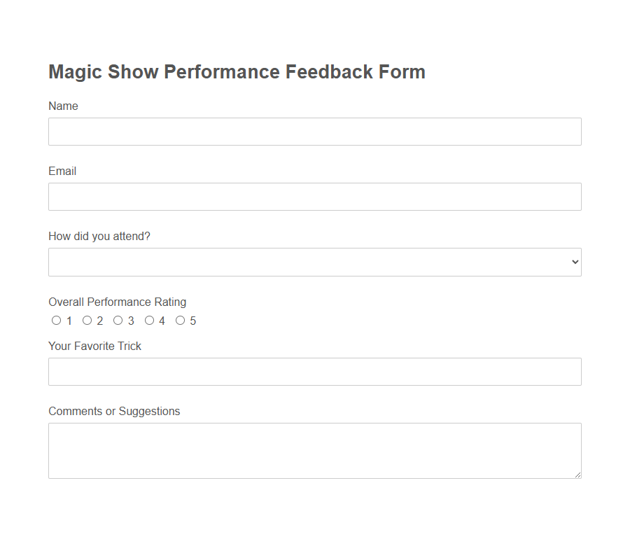
Task: Click the Overall Performance Rating label
Action: tap(117, 302)
